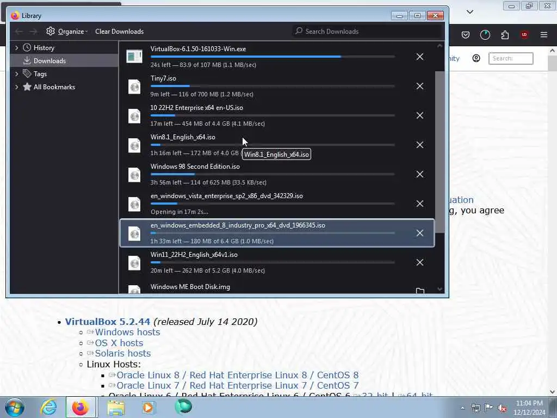The image size is (557, 418).
Task: Focus the webpage Search box
Action: (x=511, y=58)
